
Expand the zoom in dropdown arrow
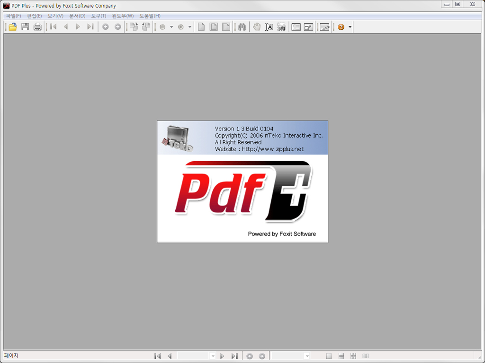click(190, 27)
